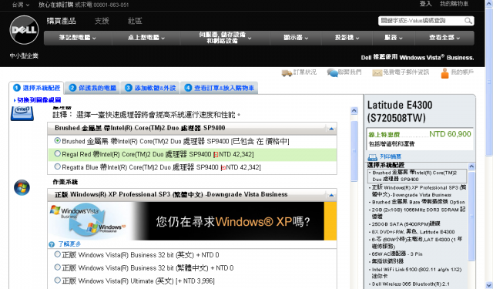Switch to 添加軟體&外設 tab
The width and height of the screenshot is (493, 289).
[x=150, y=88]
